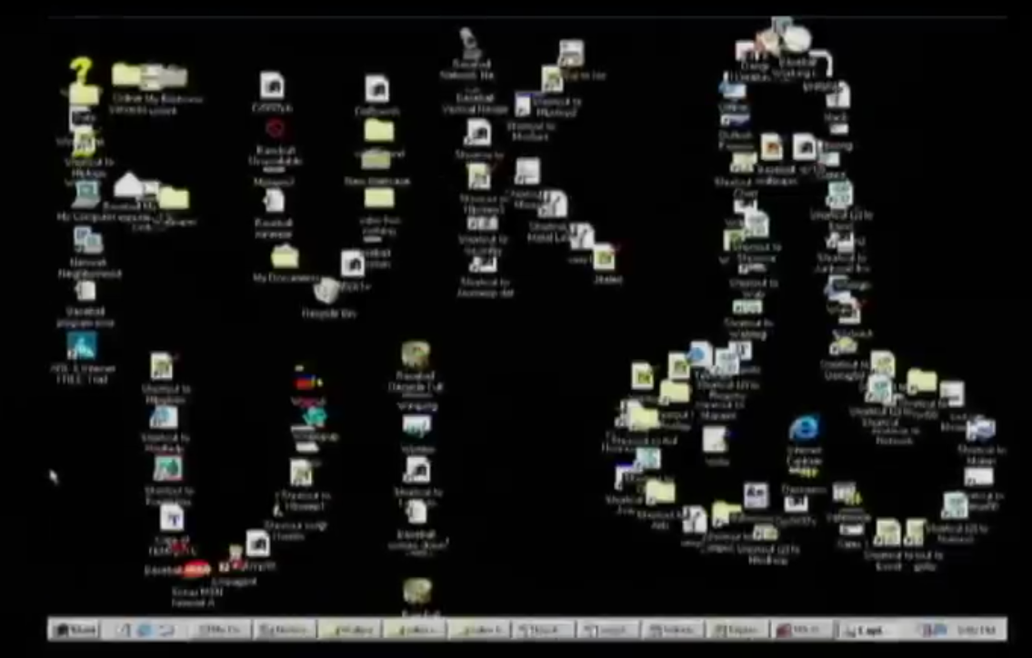This screenshot has height=658, width=1032.
Task: Select the icon marked Ae
Action: click(x=756, y=494)
